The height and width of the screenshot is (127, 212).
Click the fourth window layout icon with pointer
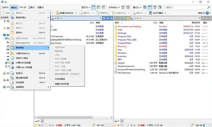tap(160, 7)
